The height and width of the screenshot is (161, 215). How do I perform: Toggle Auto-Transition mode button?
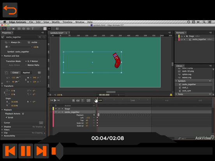click(78, 101)
